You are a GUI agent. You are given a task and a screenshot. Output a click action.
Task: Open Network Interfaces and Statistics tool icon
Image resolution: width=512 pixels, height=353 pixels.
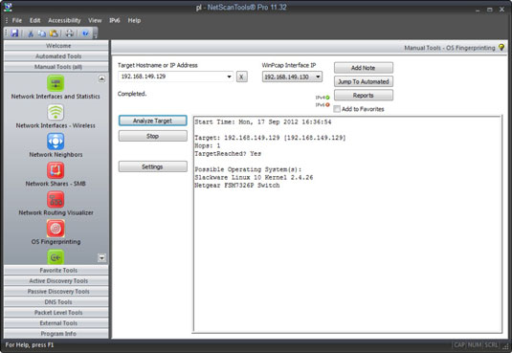56,82
